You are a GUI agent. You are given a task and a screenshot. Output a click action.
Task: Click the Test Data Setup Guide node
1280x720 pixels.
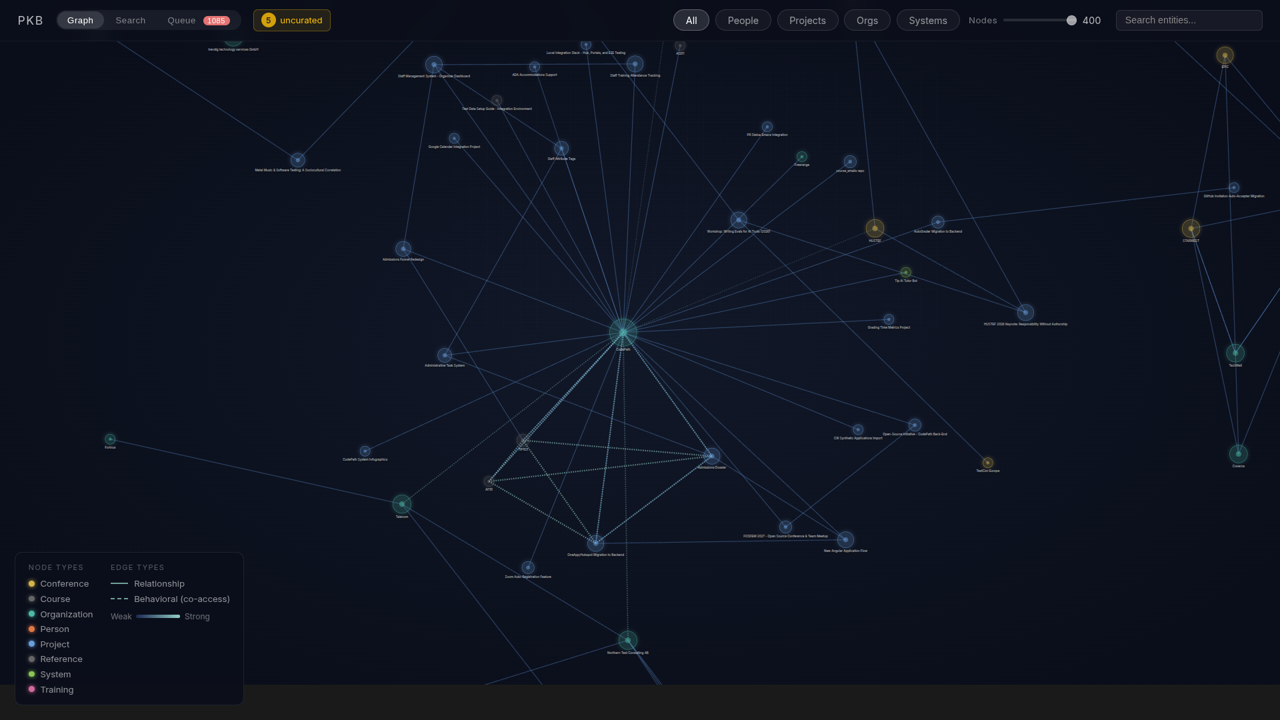(497, 101)
